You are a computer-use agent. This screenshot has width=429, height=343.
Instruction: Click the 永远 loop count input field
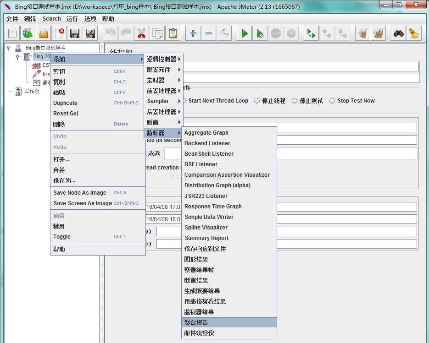[291, 153]
